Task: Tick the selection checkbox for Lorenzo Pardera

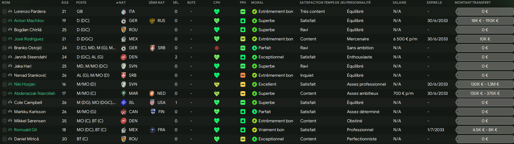Action: coord(4,12)
